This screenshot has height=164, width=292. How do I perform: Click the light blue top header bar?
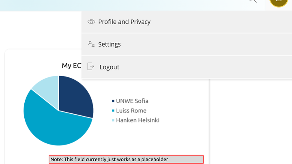tap(122, 5)
